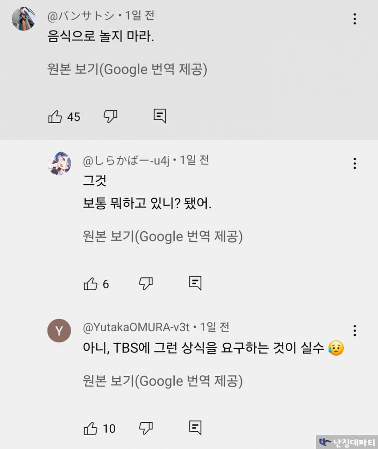Viewport: 378px width, 449px height.
Task: Open the three-dot menu for the @YutakaOMURA-v3t reply
Action: (354, 331)
